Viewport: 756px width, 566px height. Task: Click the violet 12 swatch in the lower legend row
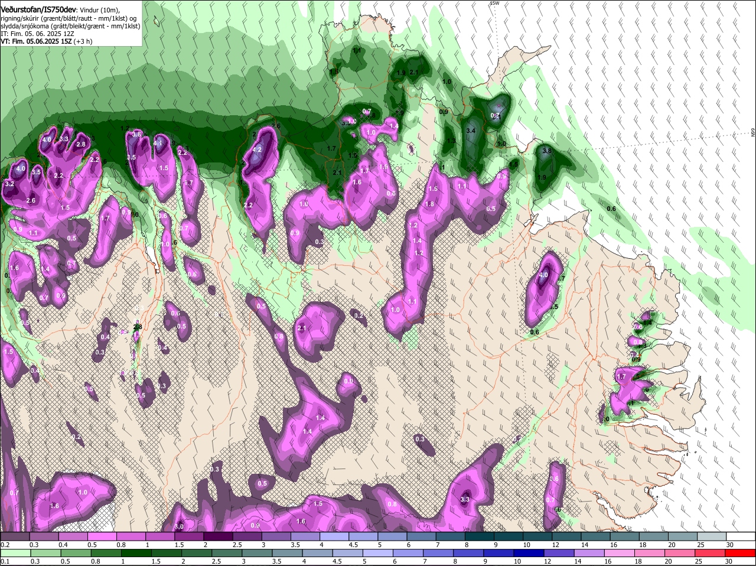(559, 553)
